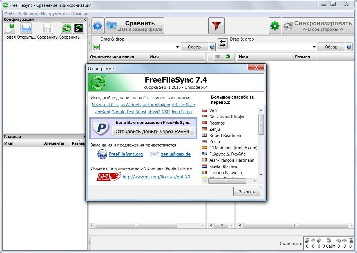Click the left file grid horizontal scrollbar
357x253 pixels.
click(x=136, y=225)
